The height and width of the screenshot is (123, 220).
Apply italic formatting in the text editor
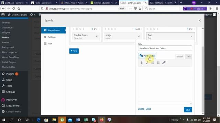pos(147,63)
